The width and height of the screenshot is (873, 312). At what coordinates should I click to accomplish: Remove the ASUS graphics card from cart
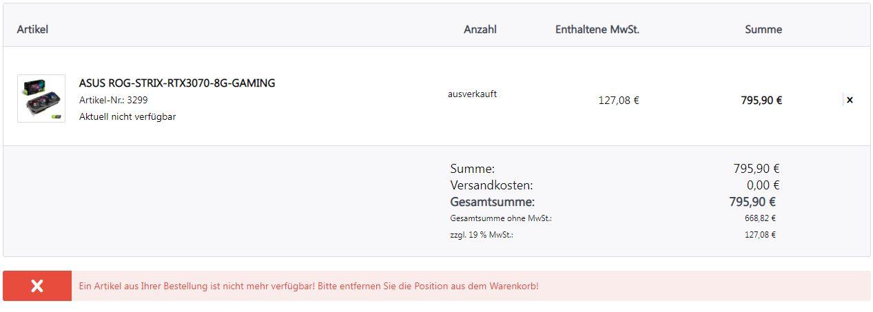click(x=850, y=100)
